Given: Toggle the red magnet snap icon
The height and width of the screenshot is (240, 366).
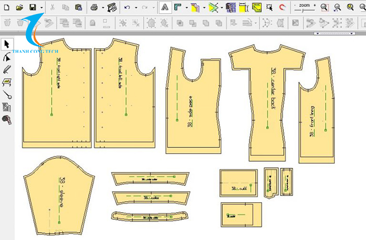Looking at the screenshot, I should pos(282,7).
